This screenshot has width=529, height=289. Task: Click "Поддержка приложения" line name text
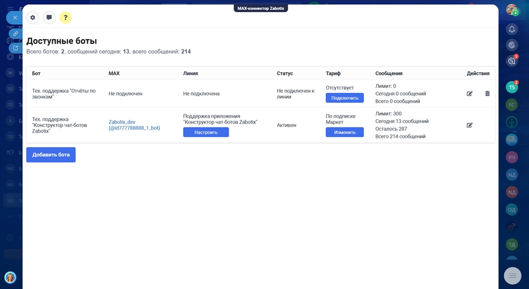pos(220,119)
